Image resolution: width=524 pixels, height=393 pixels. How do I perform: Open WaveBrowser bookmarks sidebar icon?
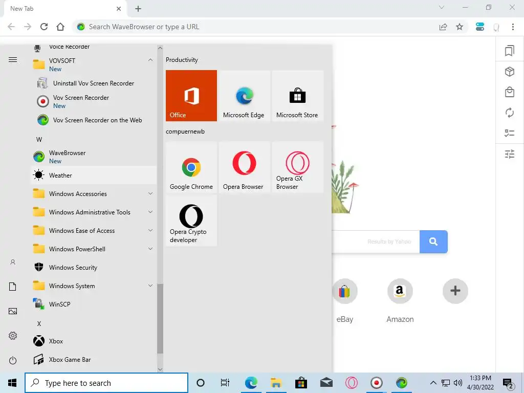509,51
